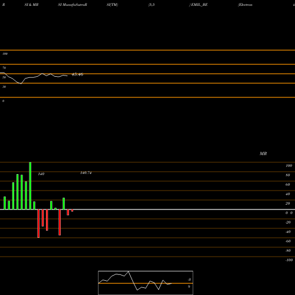Click the "30" level label on RSI scale

click(4, 87)
